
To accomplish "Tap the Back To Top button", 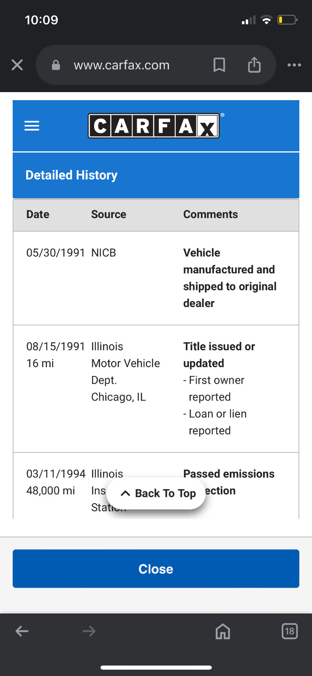I will [156, 493].
